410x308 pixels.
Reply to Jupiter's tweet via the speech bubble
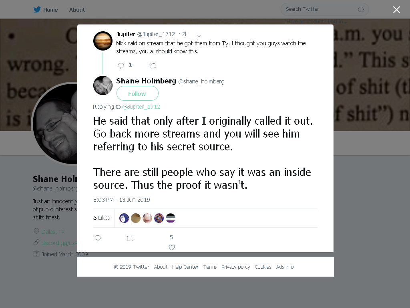point(121,65)
